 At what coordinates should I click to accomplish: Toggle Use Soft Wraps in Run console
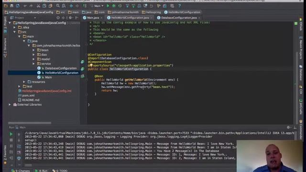tap(19, 146)
